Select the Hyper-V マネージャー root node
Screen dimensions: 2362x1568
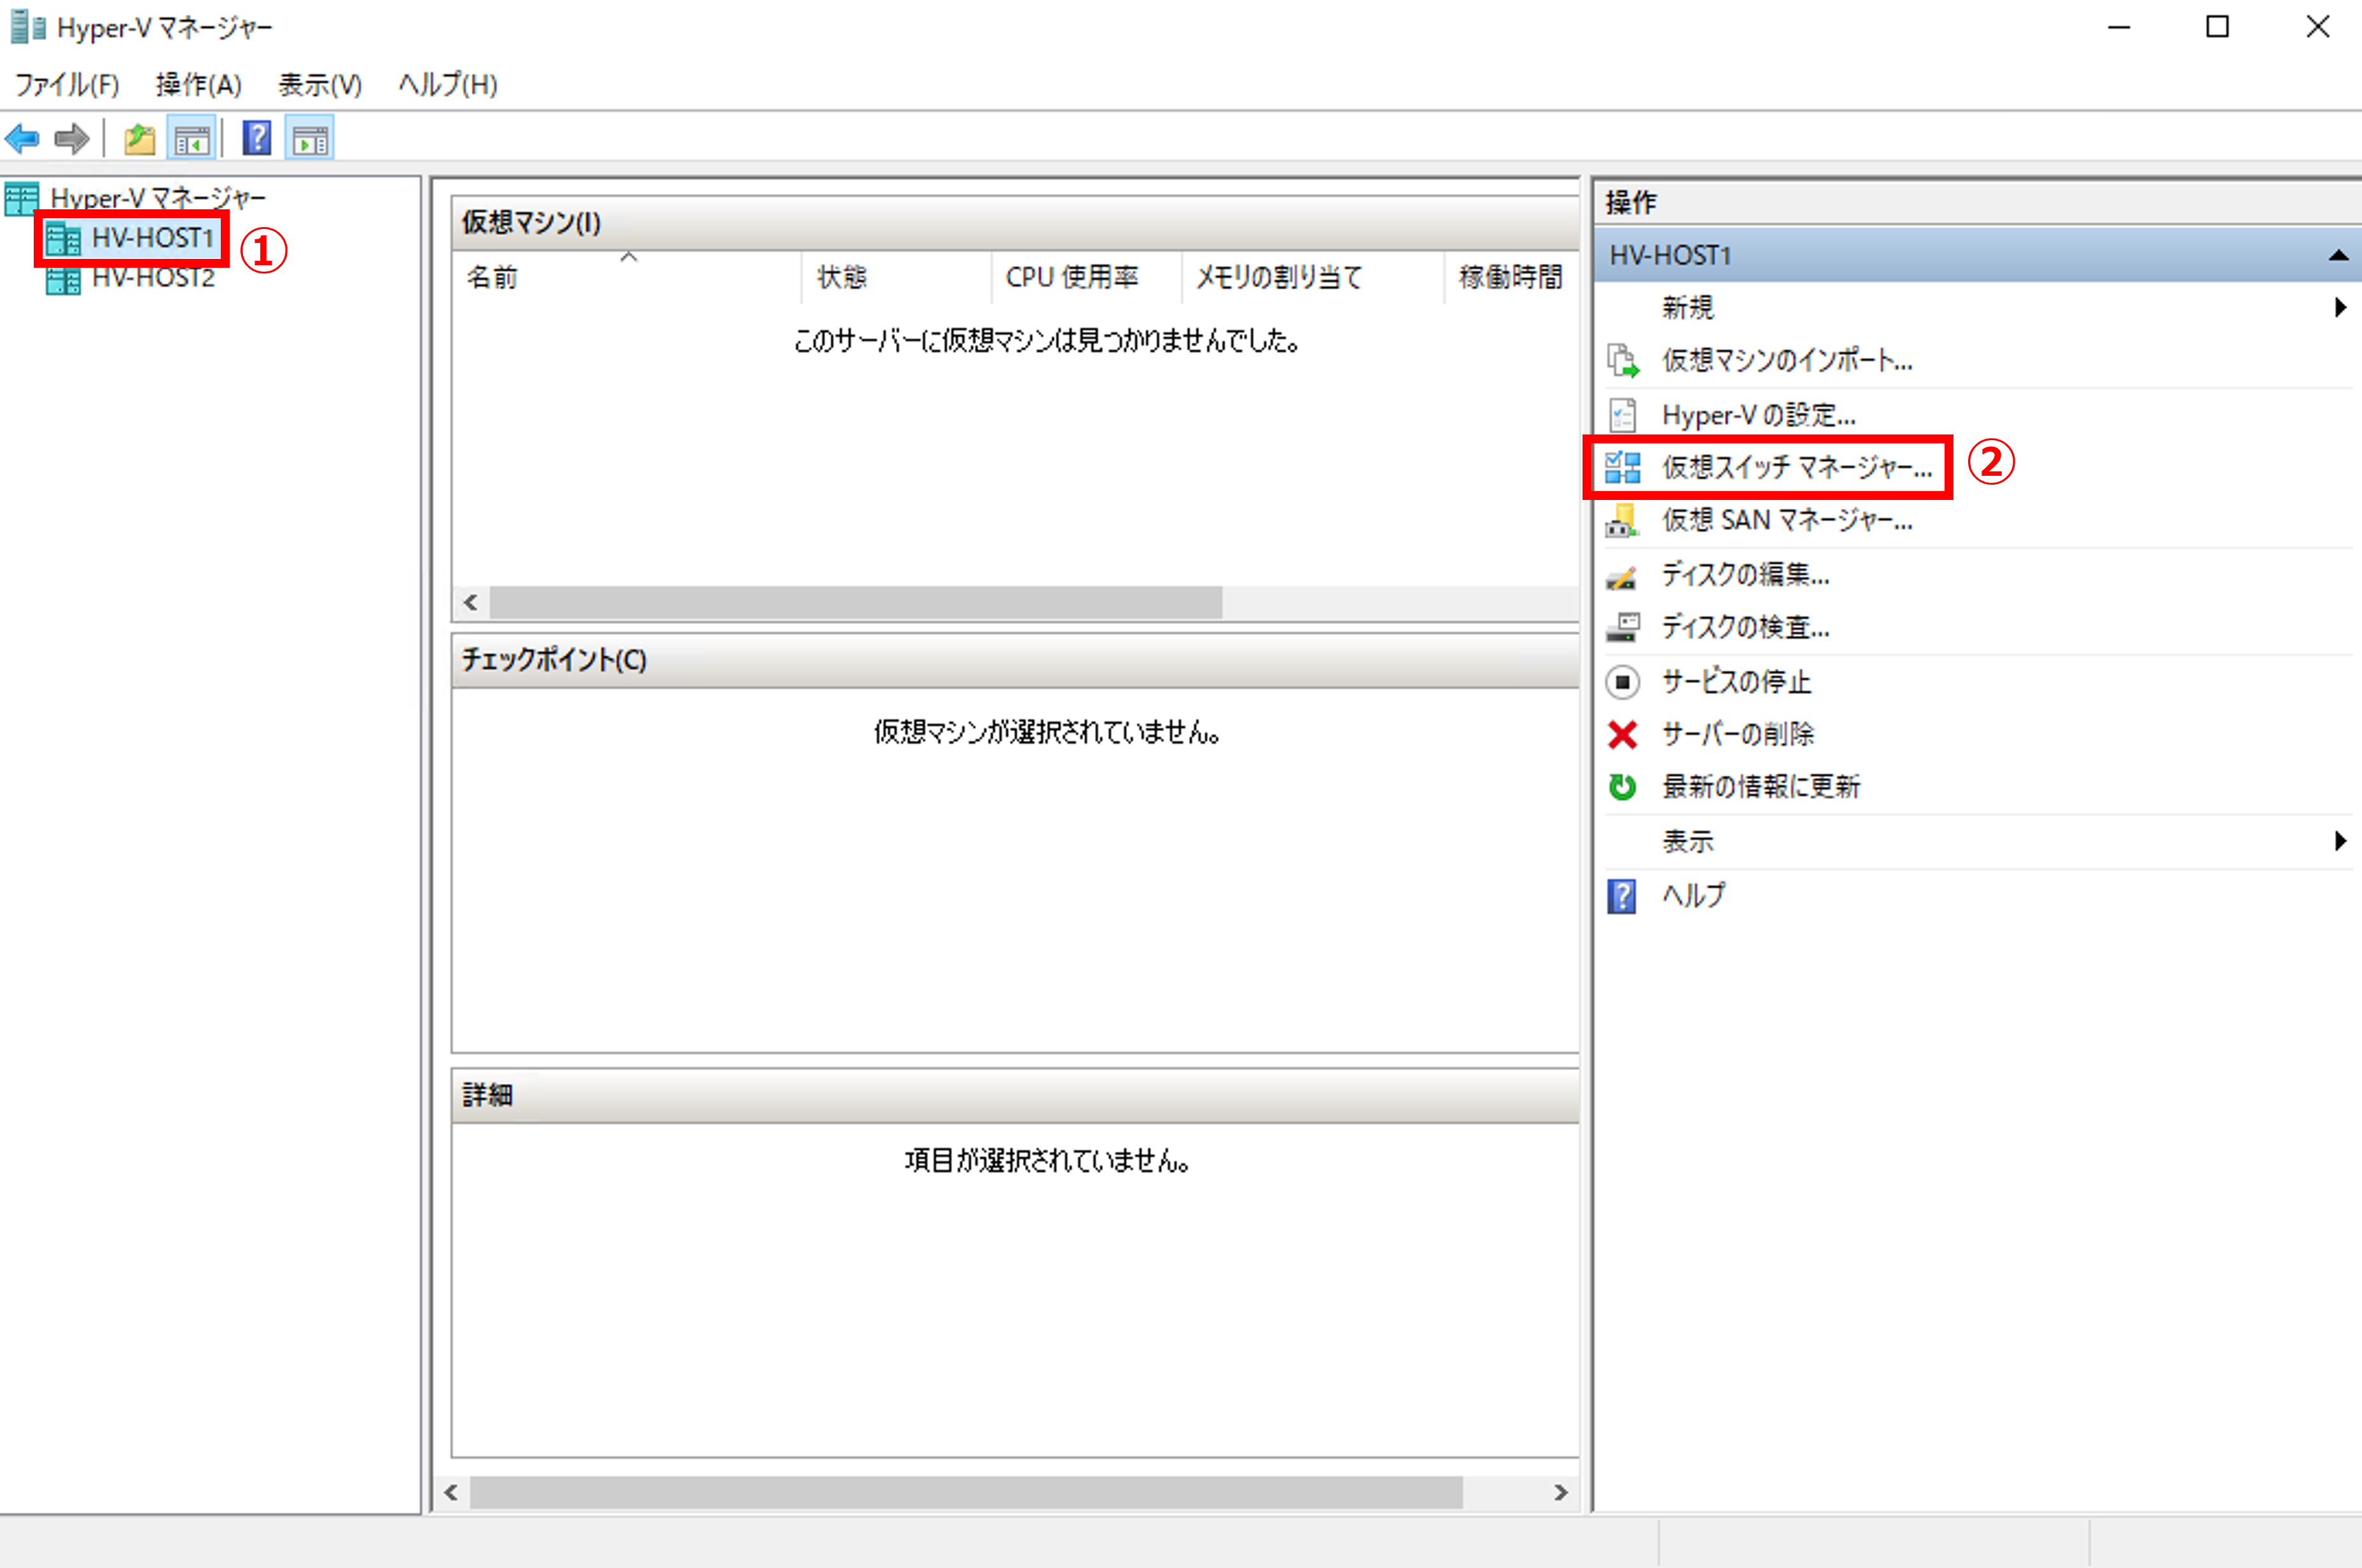tap(158, 198)
